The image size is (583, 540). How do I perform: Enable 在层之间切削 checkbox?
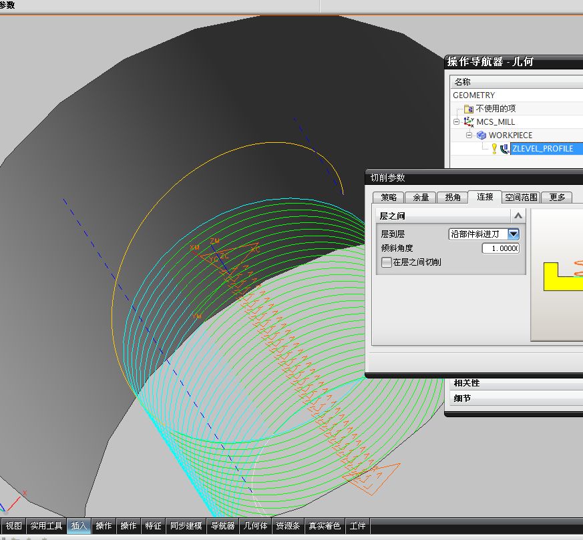pyautogui.click(x=386, y=262)
